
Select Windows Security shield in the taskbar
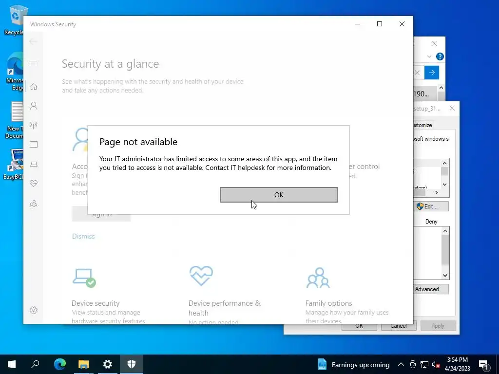[x=132, y=364]
